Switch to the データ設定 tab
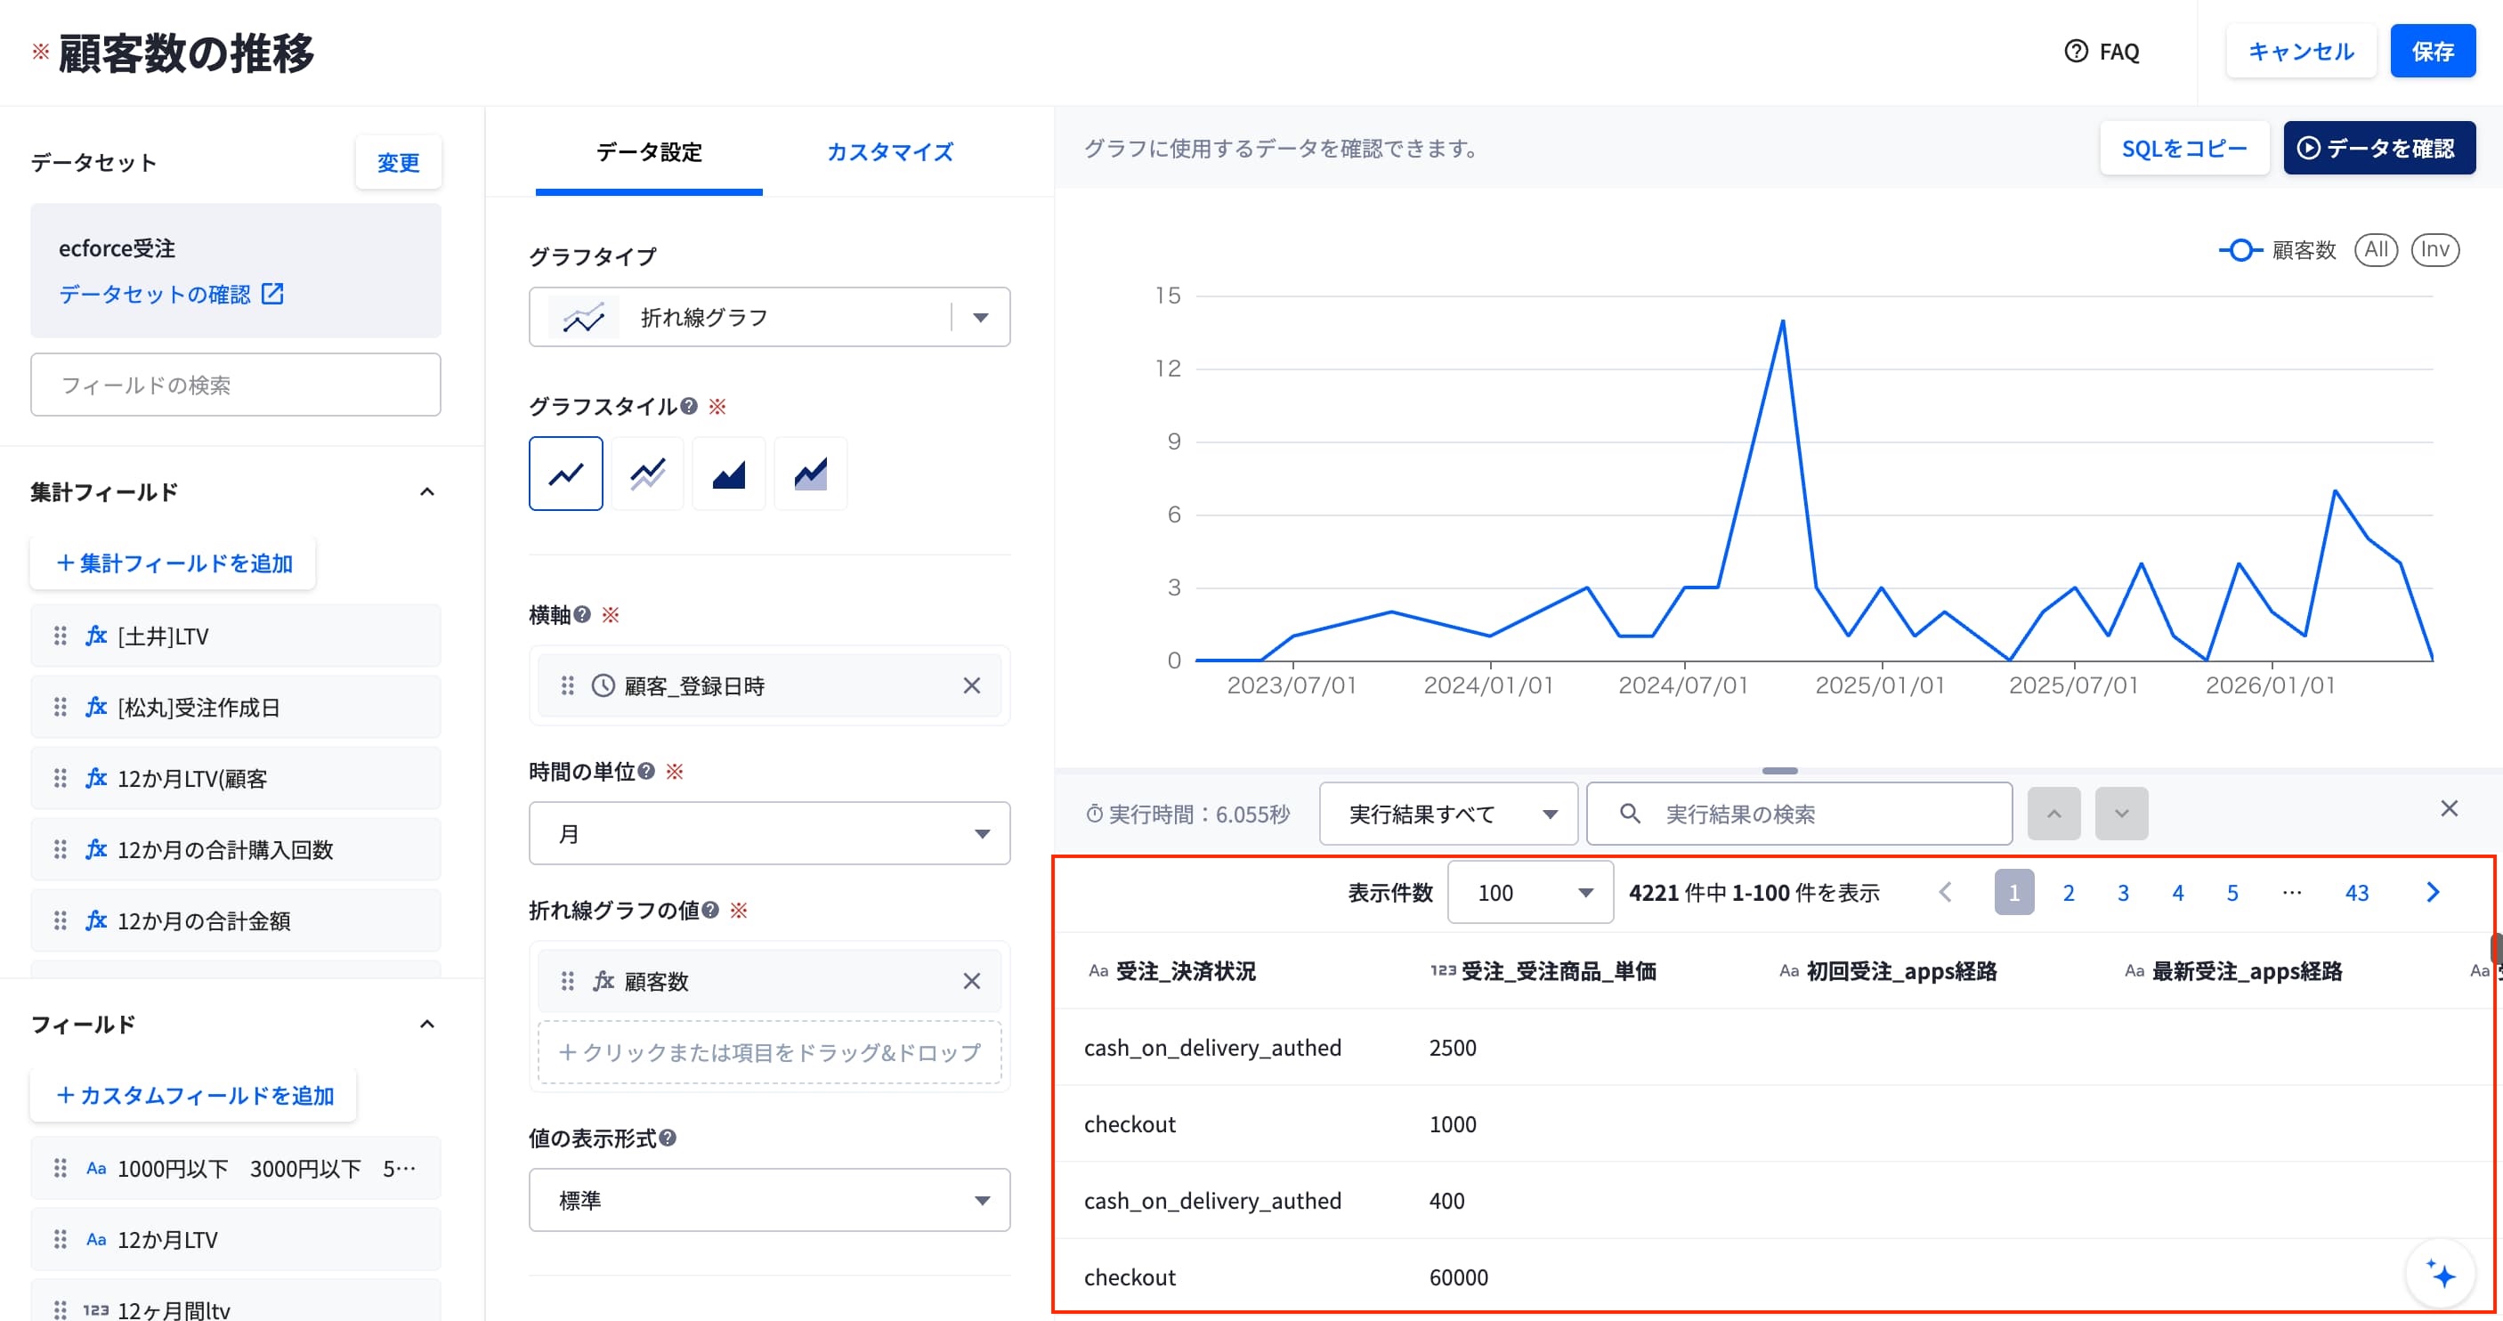 (648, 151)
